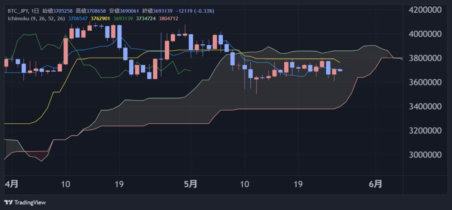Click the 3000000 price axis label
This screenshot has width=452, height=210.
pos(425,155)
